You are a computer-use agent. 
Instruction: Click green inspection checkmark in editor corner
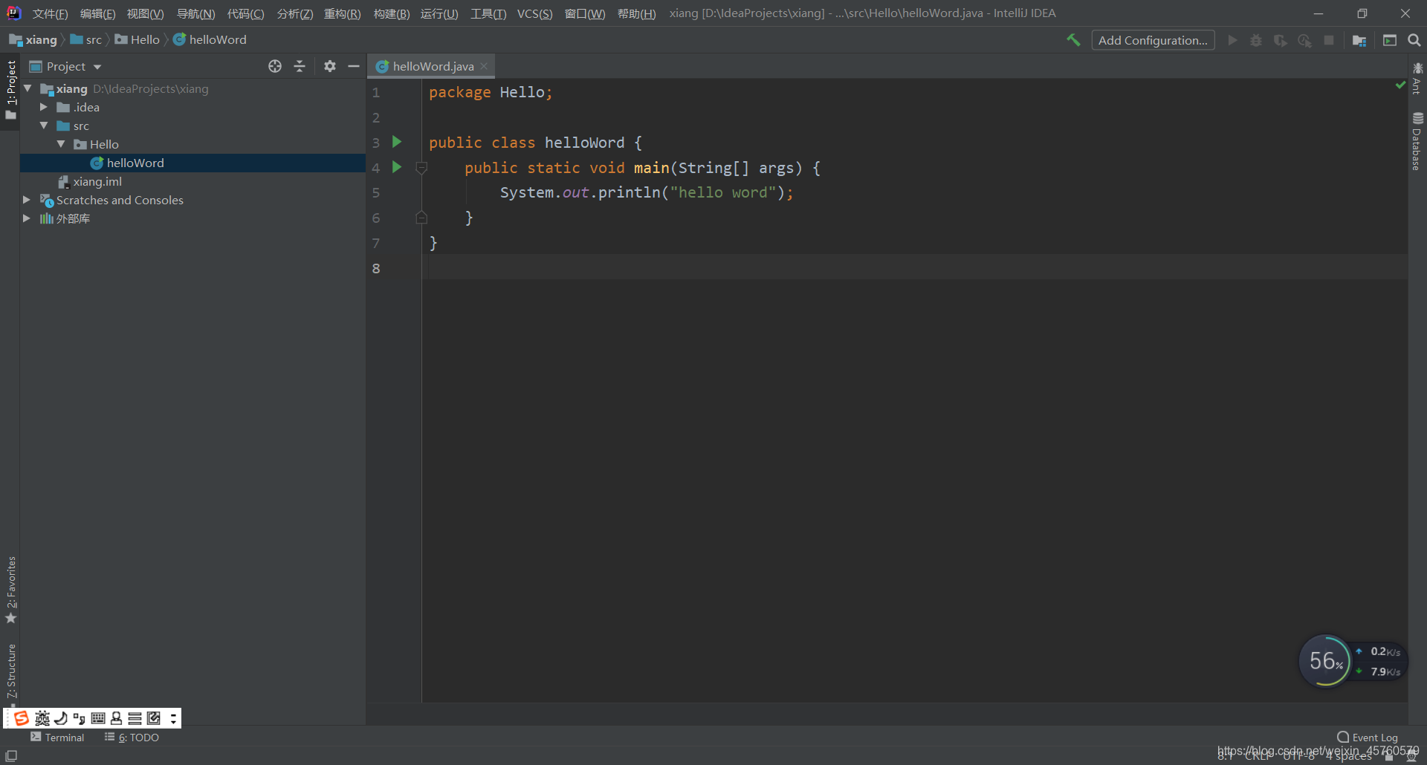pyautogui.click(x=1400, y=85)
